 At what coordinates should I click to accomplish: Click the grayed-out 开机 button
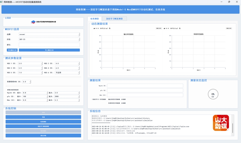tap(43, 112)
